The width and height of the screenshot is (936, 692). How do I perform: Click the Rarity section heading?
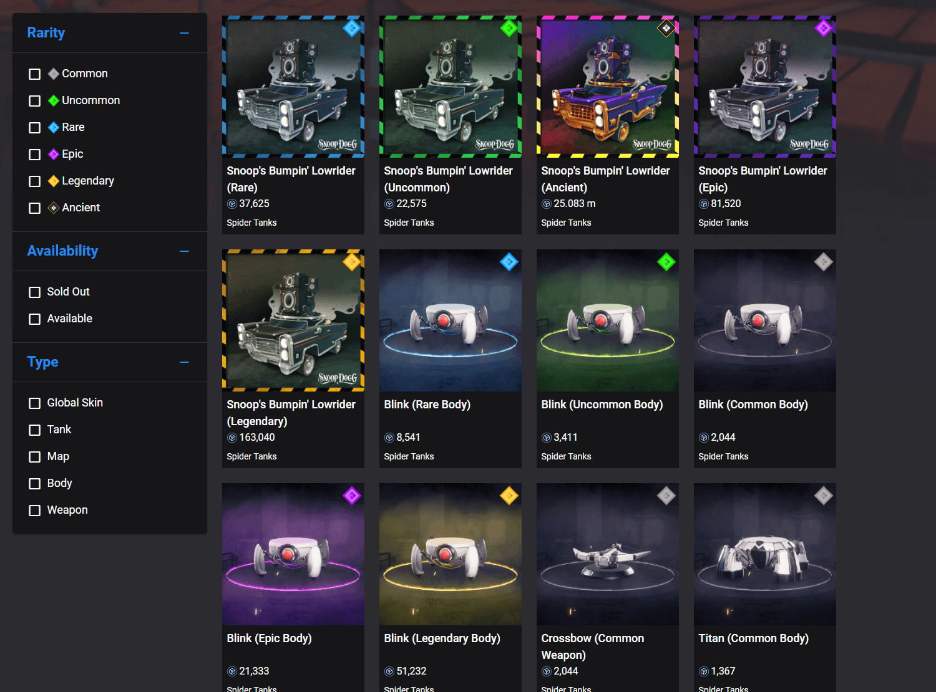46,33
